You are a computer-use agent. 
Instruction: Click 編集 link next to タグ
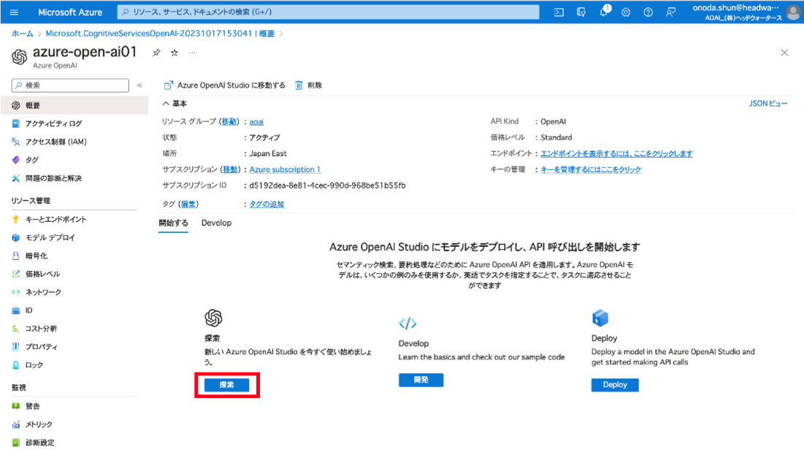pyautogui.click(x=188, y=204)
